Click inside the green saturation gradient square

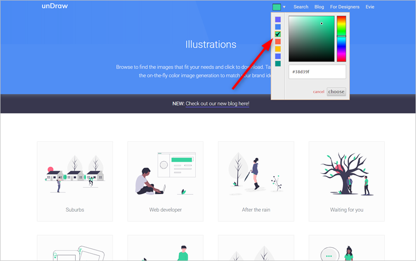[x=311, y=38]
